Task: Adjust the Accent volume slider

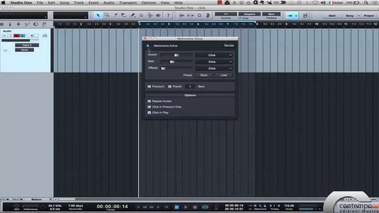Action: (x=177, y=55)
